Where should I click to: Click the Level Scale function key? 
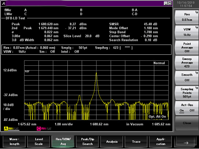coord(39,142)
